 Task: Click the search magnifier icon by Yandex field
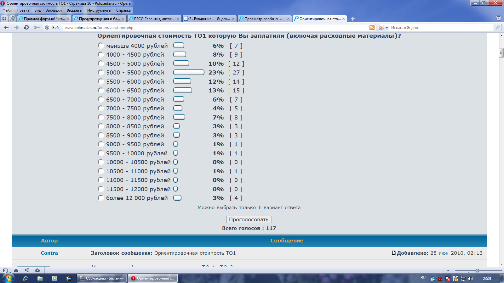[x=498, y=28]
